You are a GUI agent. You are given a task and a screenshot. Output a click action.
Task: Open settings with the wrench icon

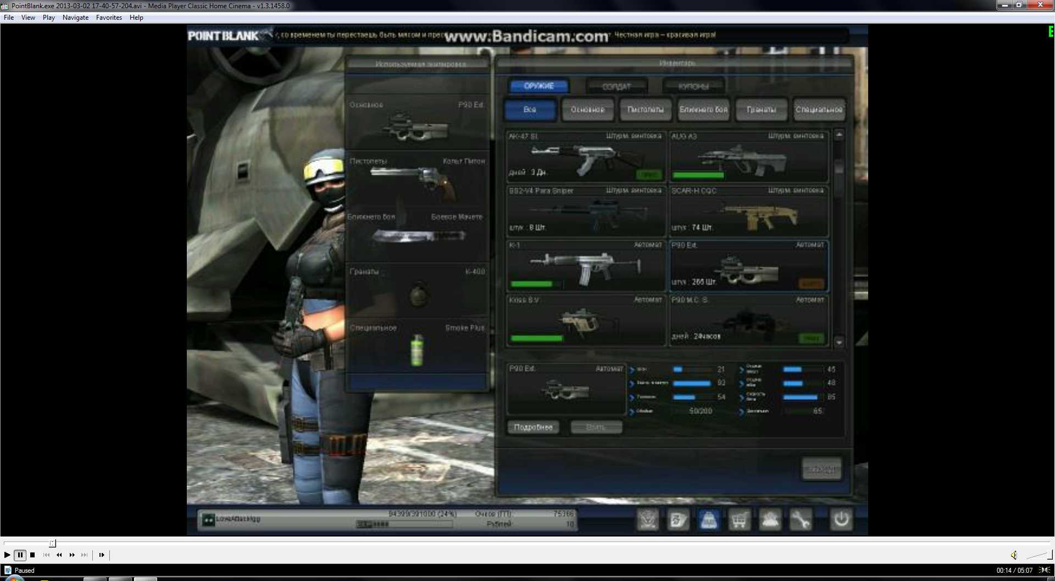tap(800, 519)
